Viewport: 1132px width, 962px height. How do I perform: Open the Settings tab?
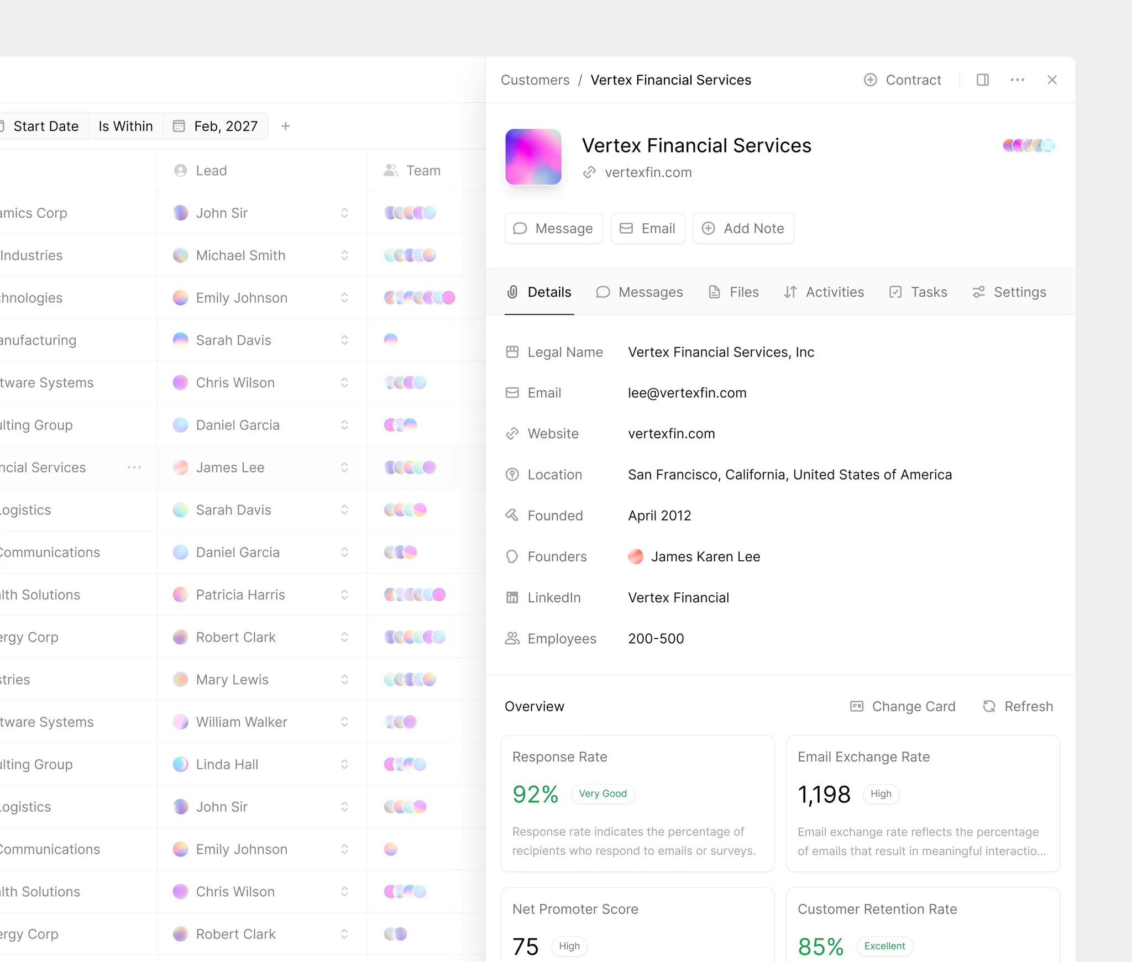(1009, 292)
